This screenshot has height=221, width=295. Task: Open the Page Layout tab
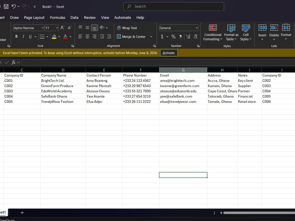34,17
